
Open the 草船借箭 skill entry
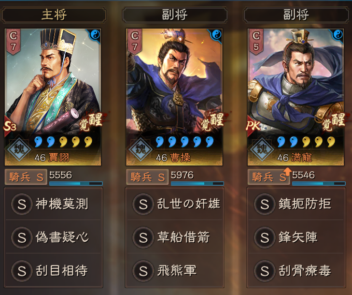[175, 237]
